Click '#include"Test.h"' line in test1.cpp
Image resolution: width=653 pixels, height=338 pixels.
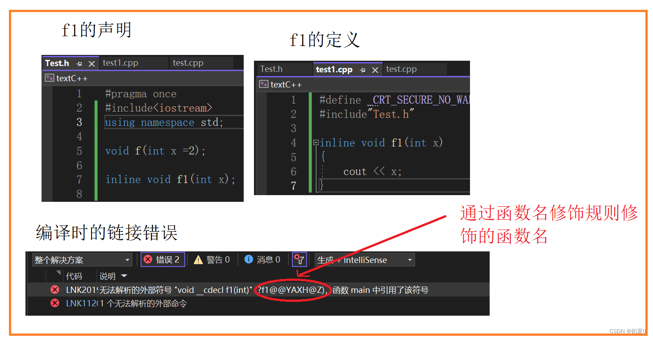[367, 114]
